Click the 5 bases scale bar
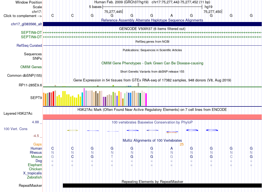262x192 pixels. [152, 7]
